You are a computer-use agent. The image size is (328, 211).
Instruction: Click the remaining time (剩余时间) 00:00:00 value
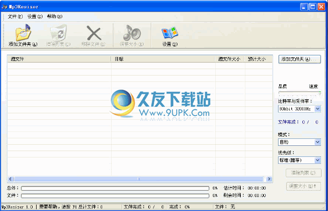tap(256, 195)
